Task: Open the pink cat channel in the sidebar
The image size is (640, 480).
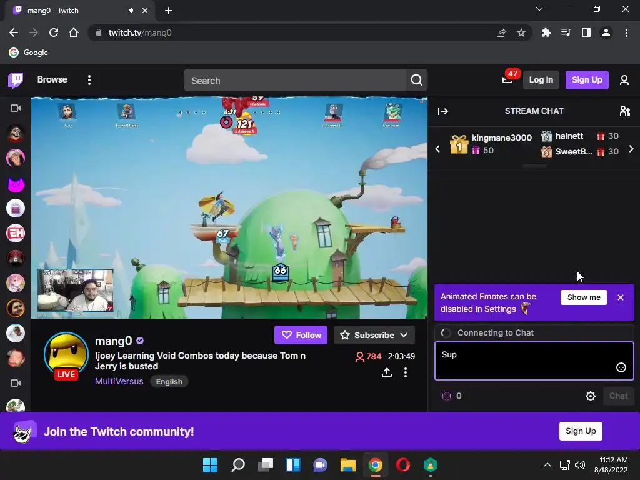Action: [16, 184]
